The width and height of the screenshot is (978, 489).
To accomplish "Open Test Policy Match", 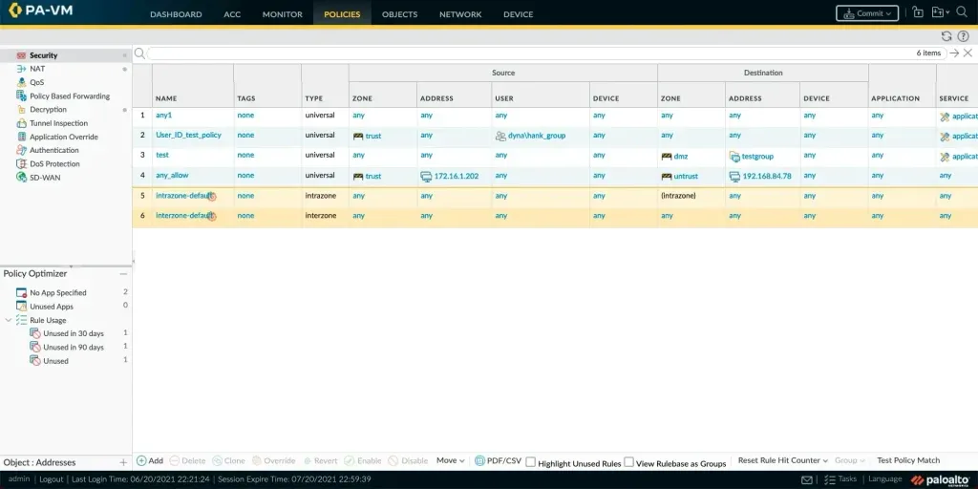I will pos(908,461).
